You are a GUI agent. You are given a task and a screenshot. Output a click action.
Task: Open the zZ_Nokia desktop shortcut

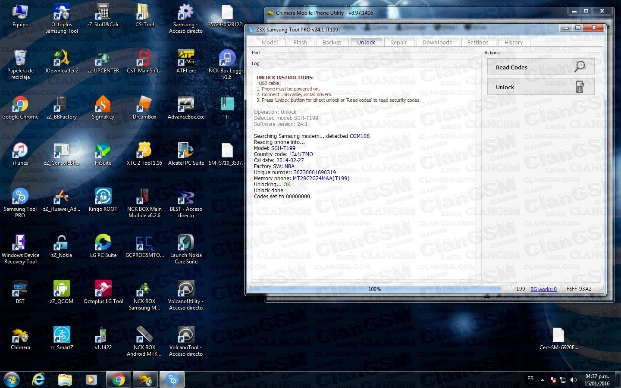pyautogui.click(x=62, y=246)
